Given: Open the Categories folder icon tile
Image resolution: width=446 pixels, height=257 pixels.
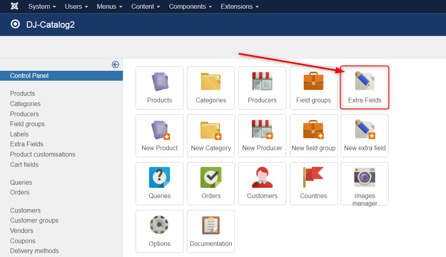Looking at the screenshot, I should (211, 88).
